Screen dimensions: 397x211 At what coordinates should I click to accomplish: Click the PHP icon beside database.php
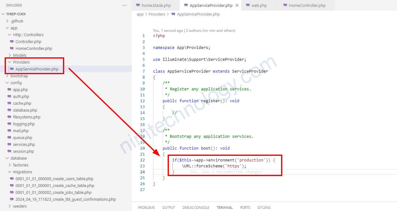click(x=9, y=110)
